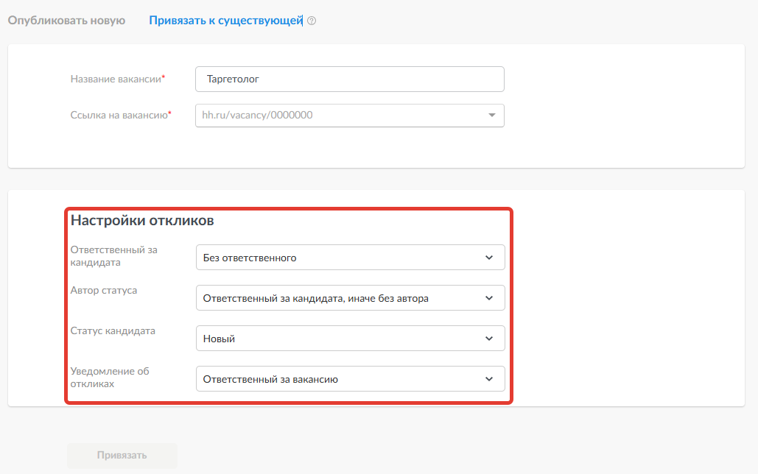The height and width of the screenshot is (474, 758).
Task: Click chevron icon in Статус кандидата field
Action: (489, 339)
